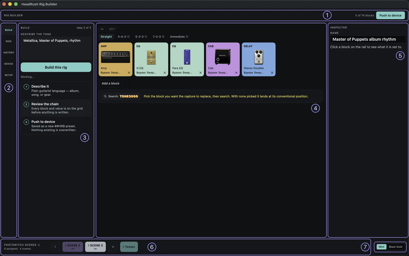
Task: Toggle Bypass on the Cab block
Action: pos(213,73)
